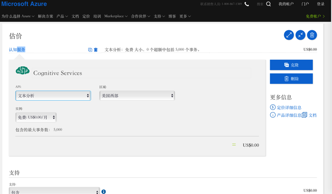Open 定价 menu item
This screenshot has width=332, height=194.
(x=86, y=16)
